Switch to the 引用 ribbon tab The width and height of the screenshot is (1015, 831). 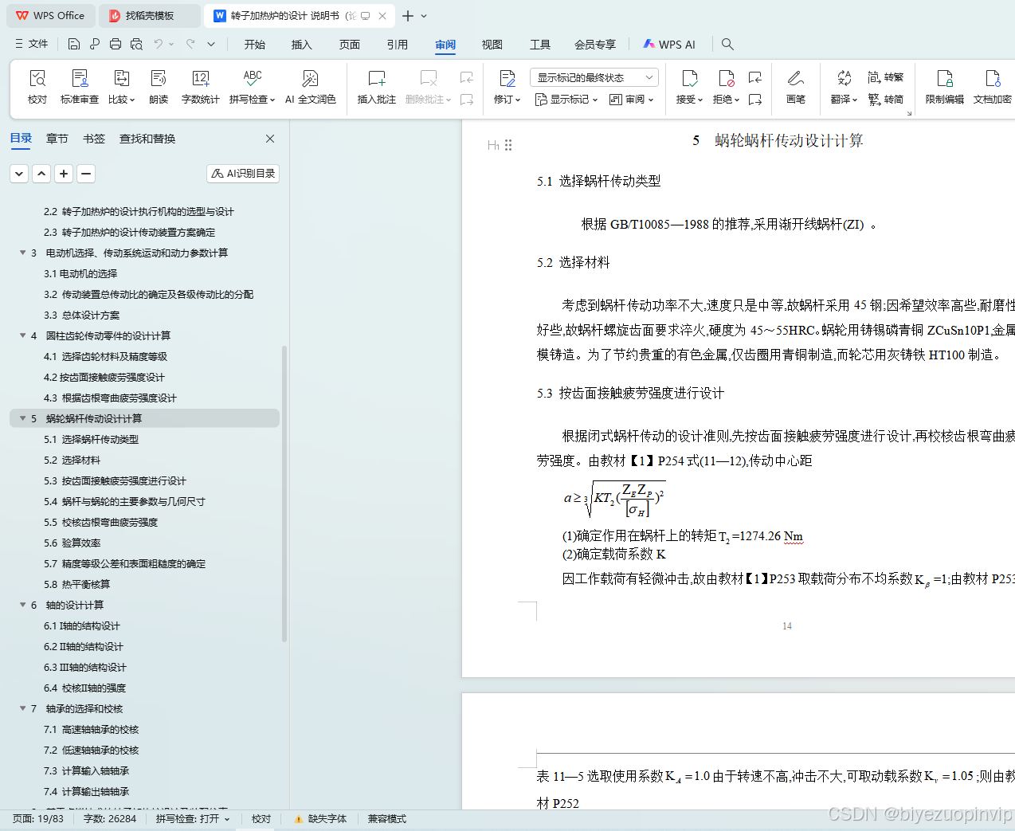398,45
